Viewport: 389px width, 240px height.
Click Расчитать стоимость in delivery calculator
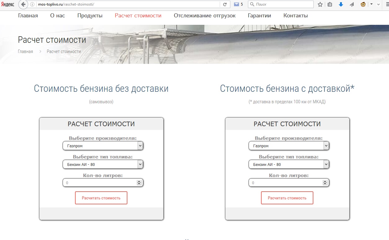point(287,198)
